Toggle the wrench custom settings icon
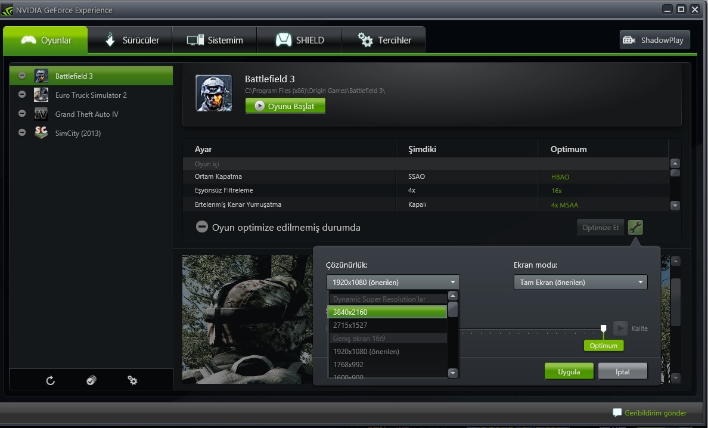 tap(635, 228)
